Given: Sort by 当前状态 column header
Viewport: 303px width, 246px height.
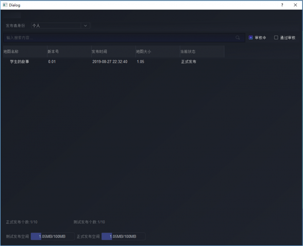Looking at the screenshot, I should pos(202,52).
